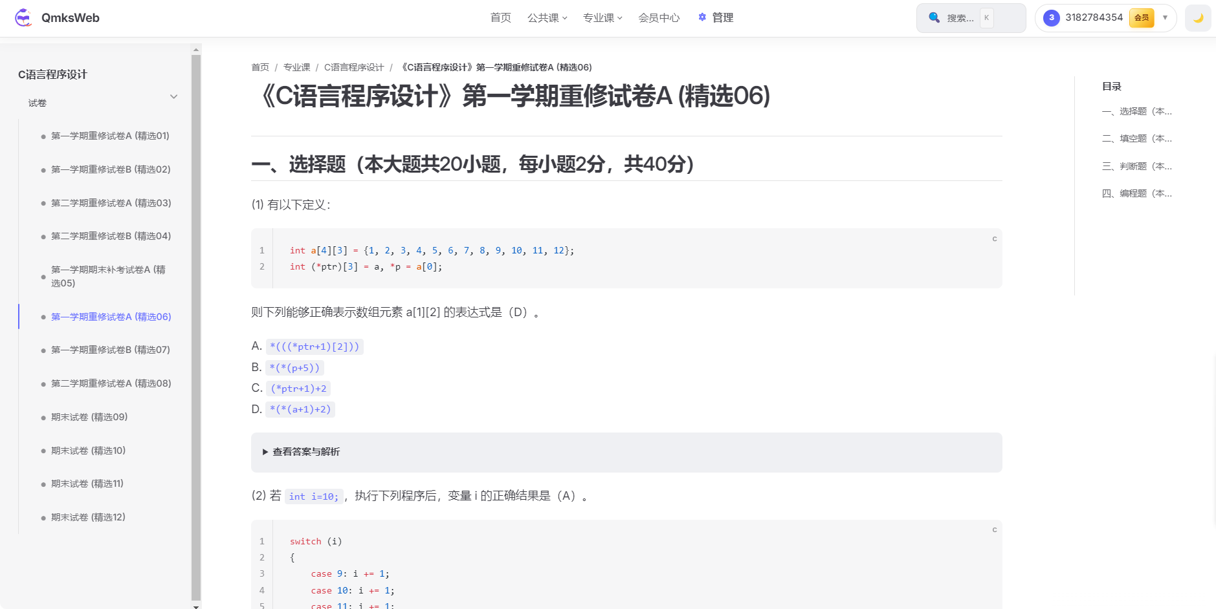1216x609 pixels.
Task: Jump to 二、填空题 in 目录
Action: pos(1137,138)
